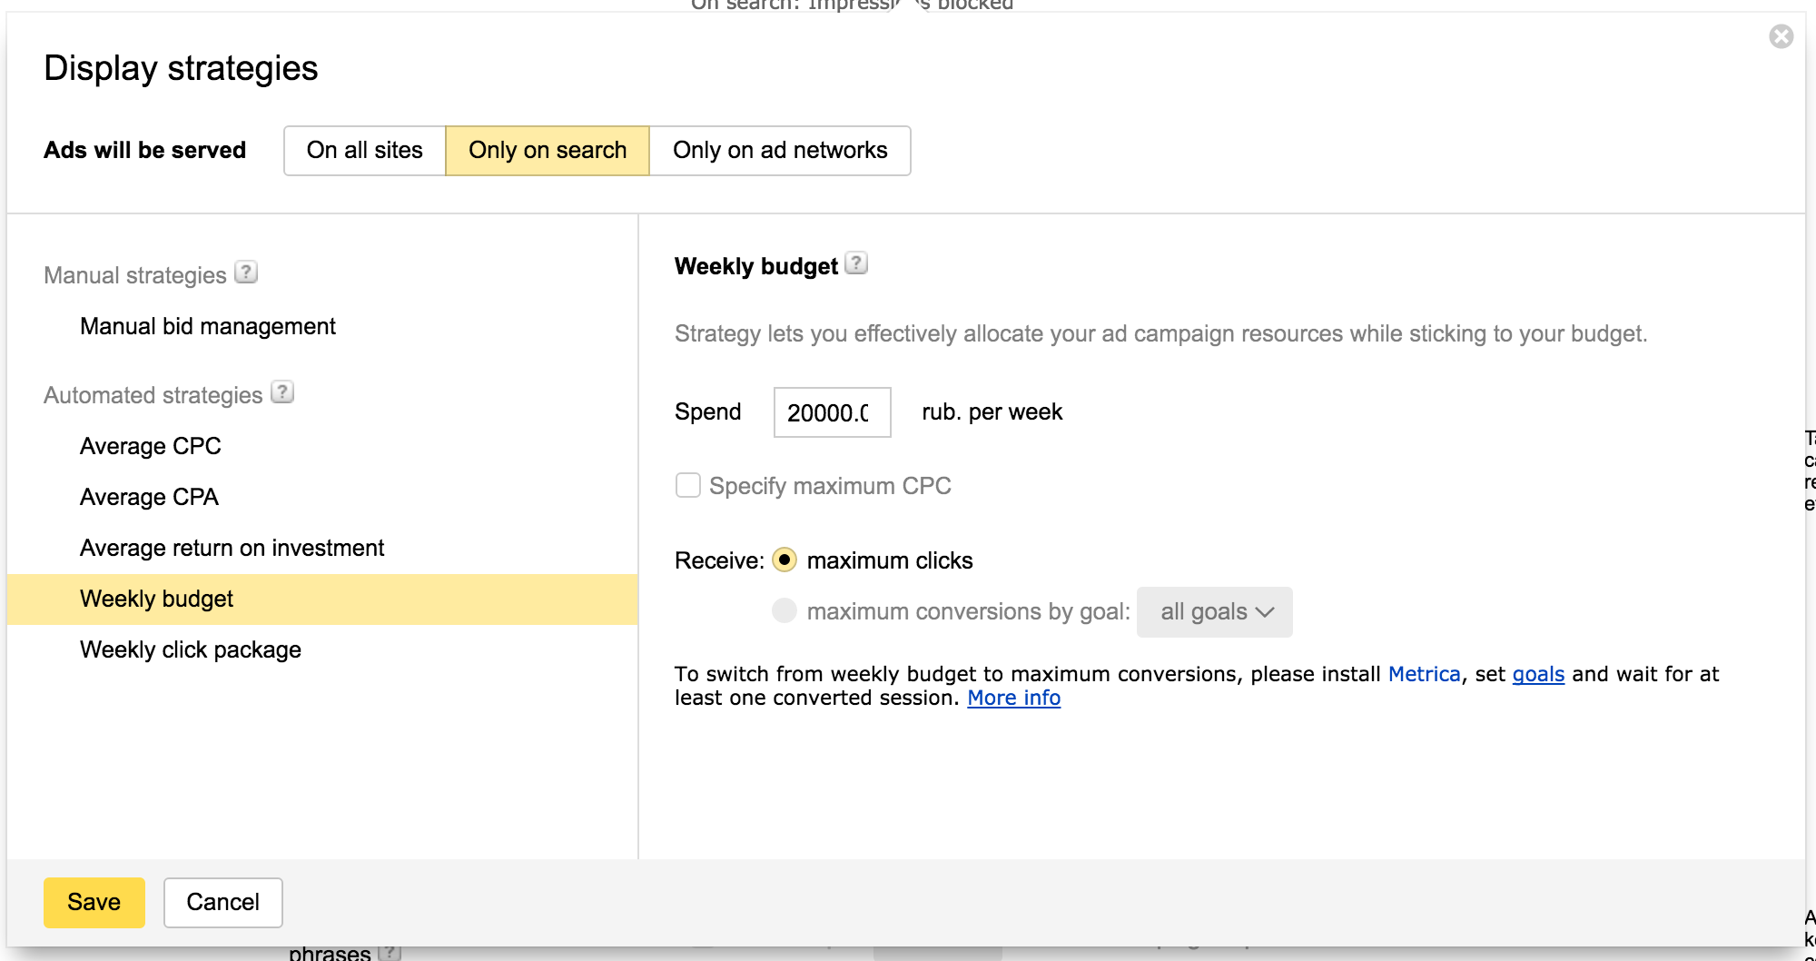Choose Weekly click package strategy
The image size is (1816, 961).
191,650
